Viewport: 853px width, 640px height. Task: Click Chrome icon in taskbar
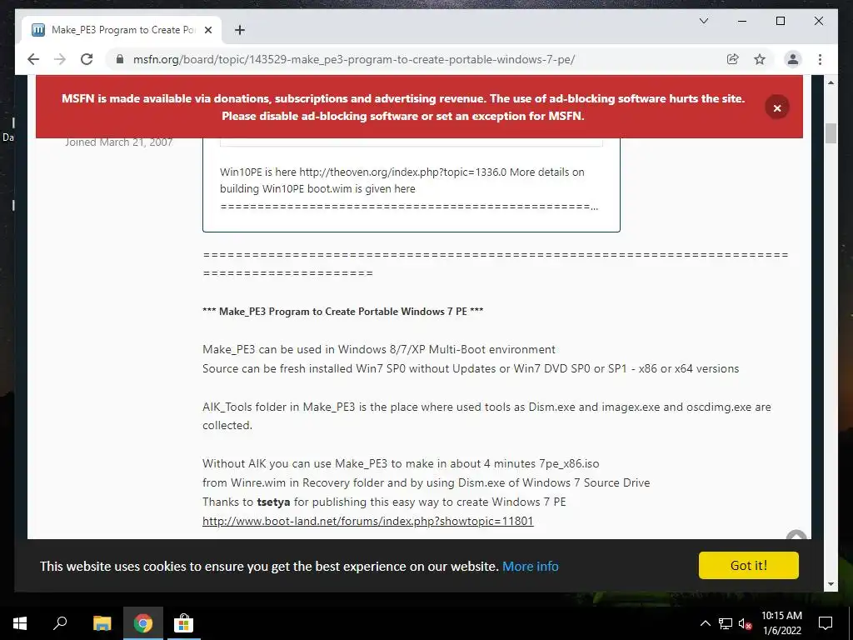143,623
